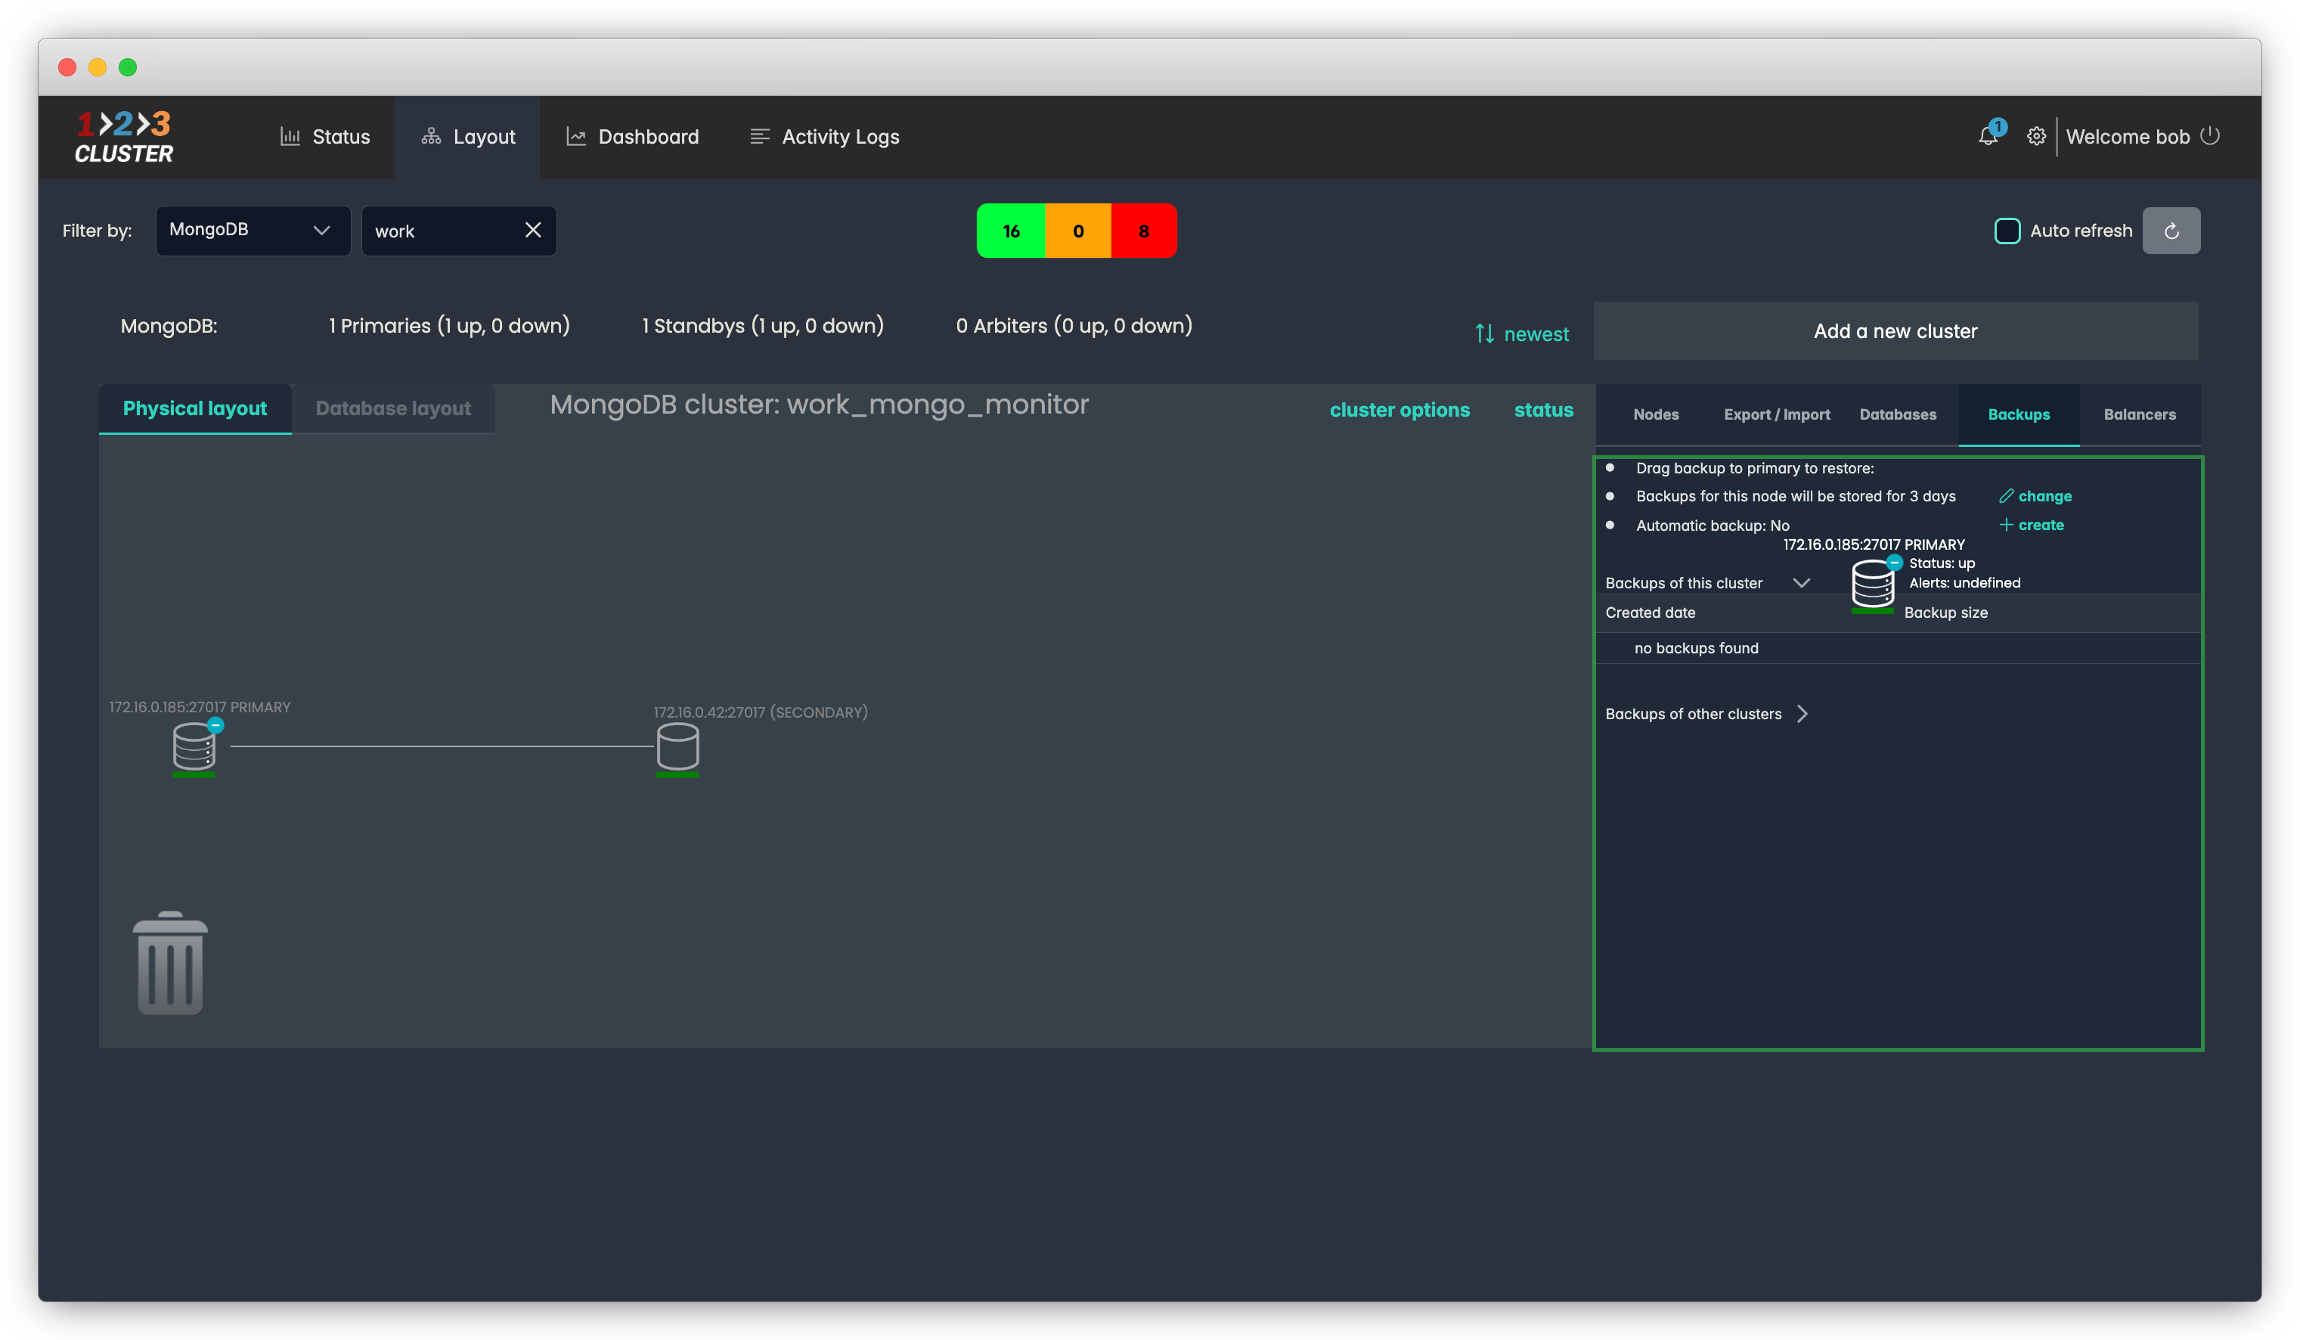Select the secondary node database icon
The height and width of the screenshot is (1340, 2300).
point(677,748)
